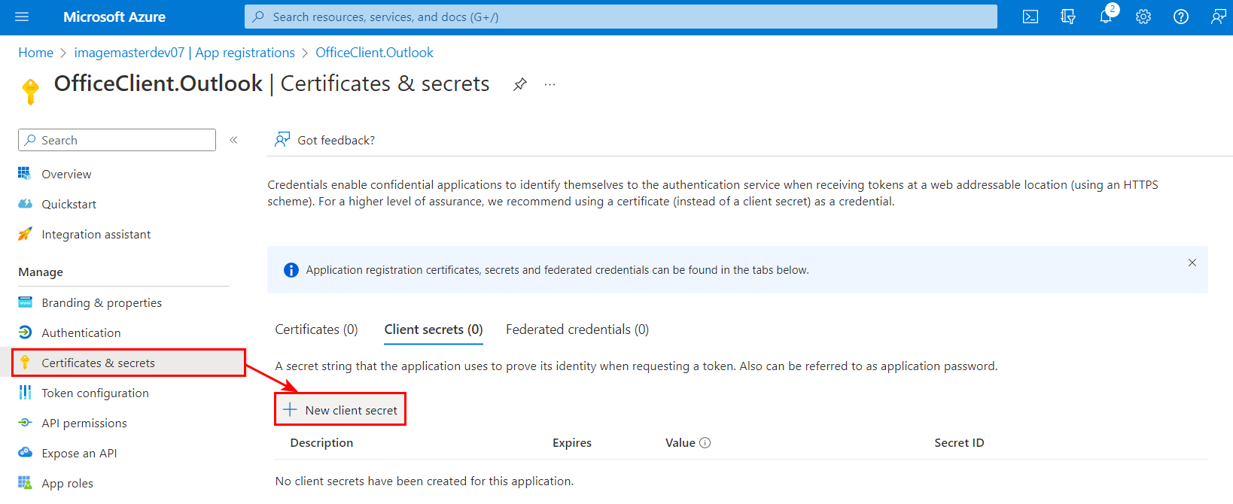Click the Description column header

click(321, 443)
